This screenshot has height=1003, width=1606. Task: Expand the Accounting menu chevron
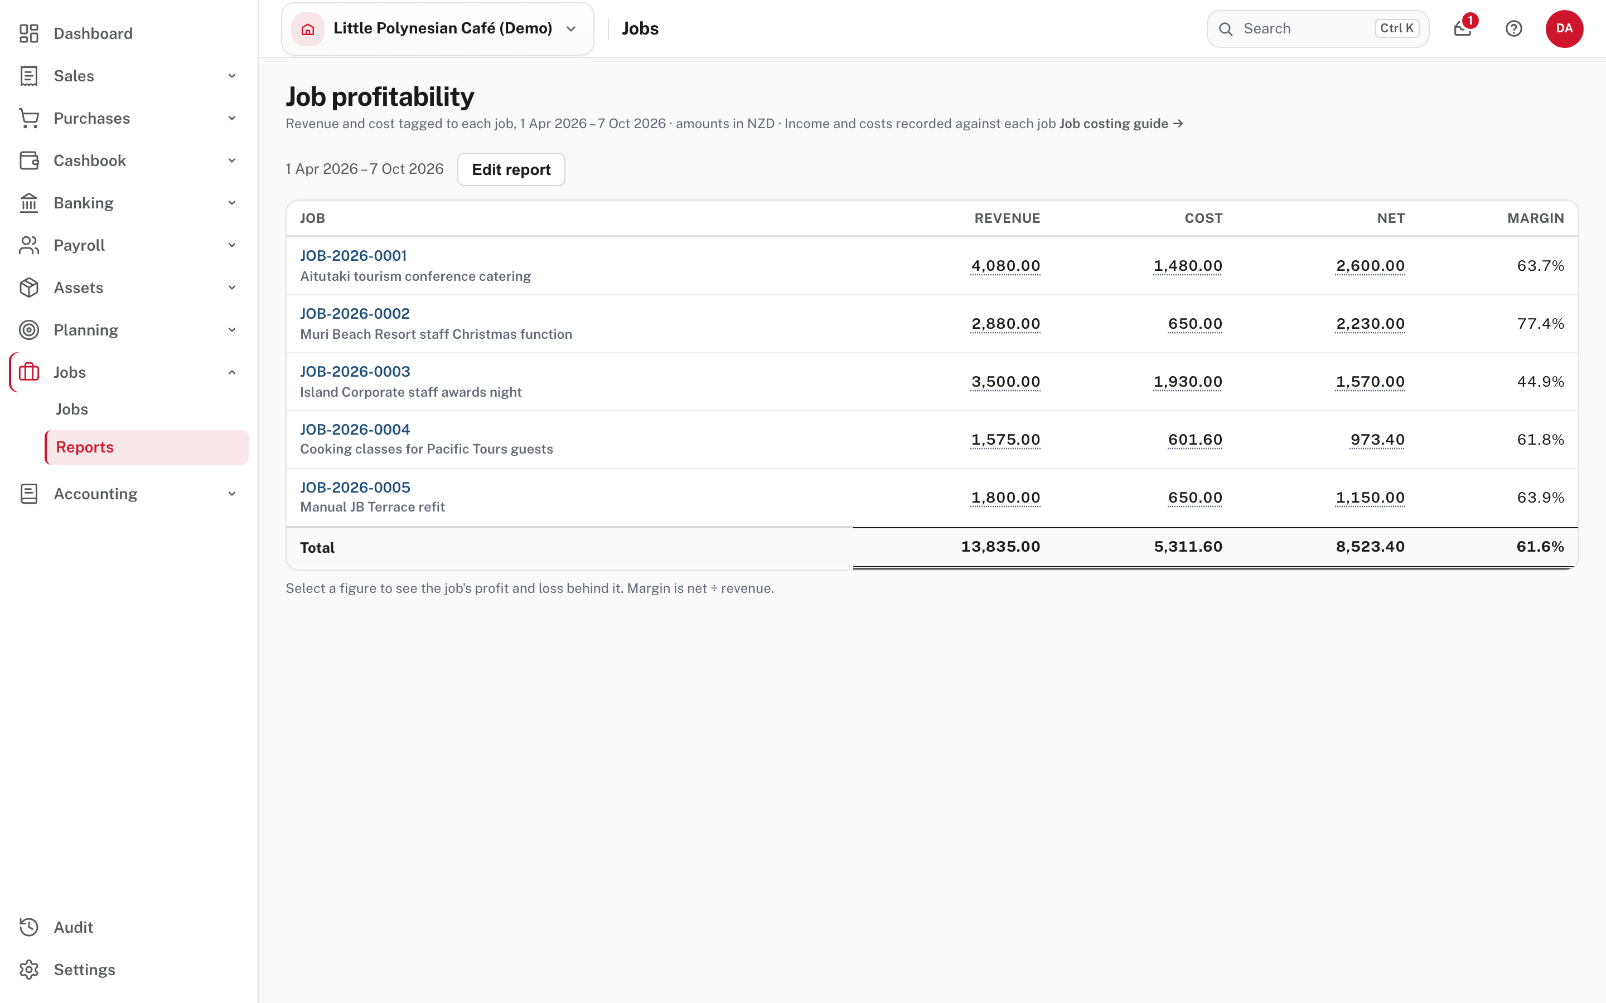pos(231,494)
